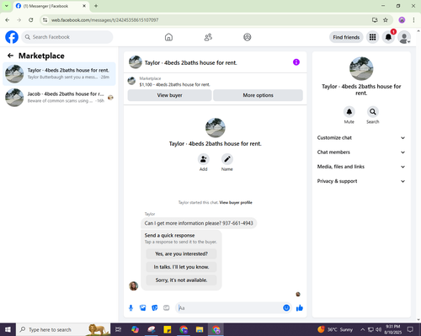Open a new browser tab with plus
The image size is (421, 336).
coord(96,6)
